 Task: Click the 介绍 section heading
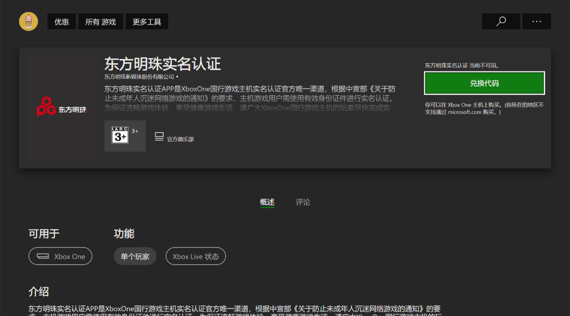[x=39, y=292]
